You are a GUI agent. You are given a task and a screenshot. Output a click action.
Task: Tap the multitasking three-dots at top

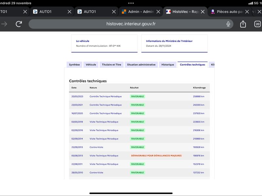tap(131, 3)
